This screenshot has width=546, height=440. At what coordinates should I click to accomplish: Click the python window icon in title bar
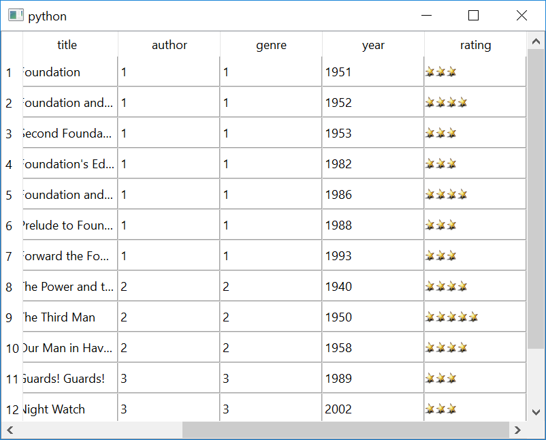(16, 16)
